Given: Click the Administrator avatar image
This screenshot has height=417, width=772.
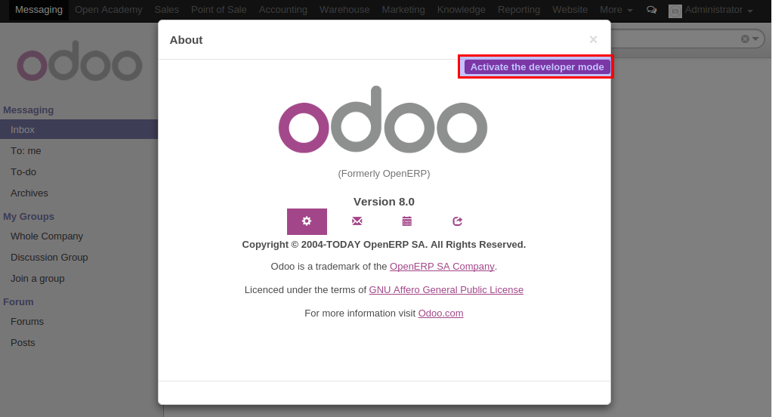Looking at the screenshot, I should click(675, 11).
